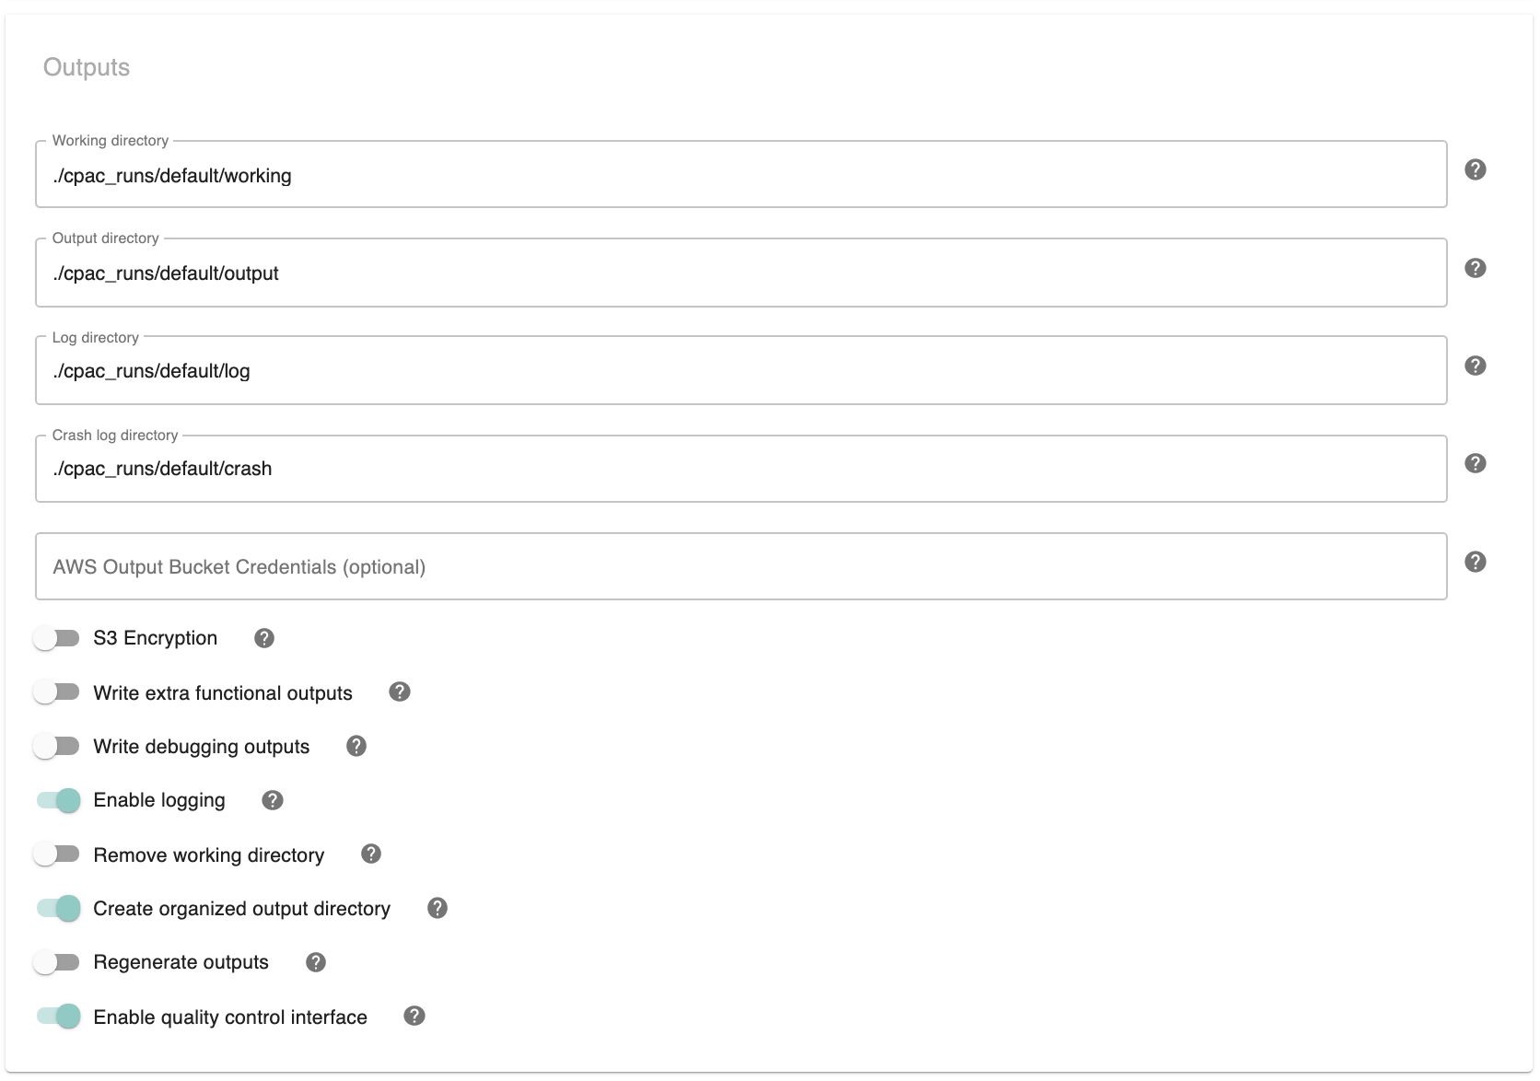Open help for AWS Output Bucket Credentials

1476,560
